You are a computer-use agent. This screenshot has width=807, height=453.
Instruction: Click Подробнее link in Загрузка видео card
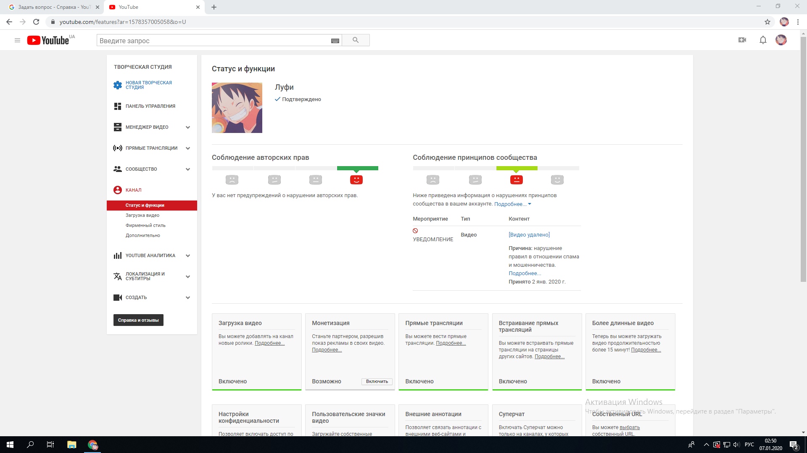pyautogui.click(x=270, y=343)
